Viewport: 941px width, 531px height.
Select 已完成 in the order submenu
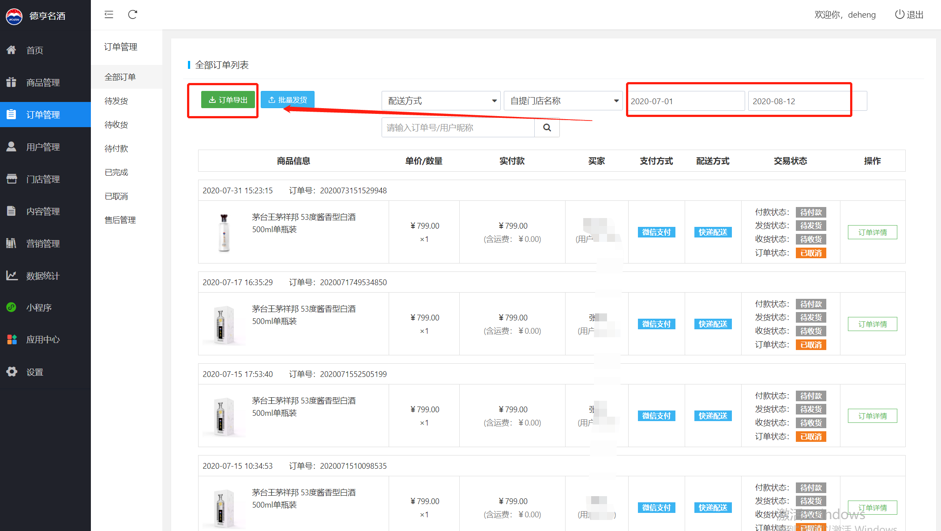coord(127,172)
